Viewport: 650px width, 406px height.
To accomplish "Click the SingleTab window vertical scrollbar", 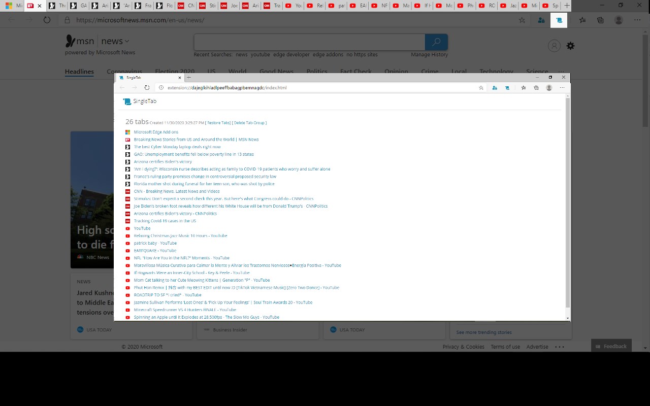I will tap(568, 203).
